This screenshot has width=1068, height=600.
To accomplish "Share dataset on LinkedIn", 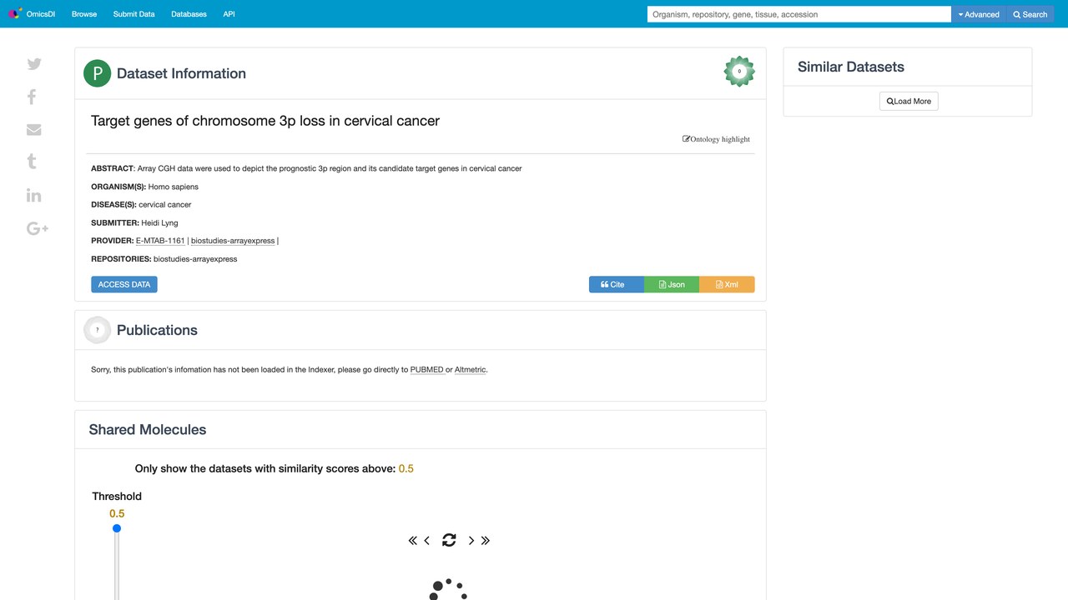I will (34, 195).
